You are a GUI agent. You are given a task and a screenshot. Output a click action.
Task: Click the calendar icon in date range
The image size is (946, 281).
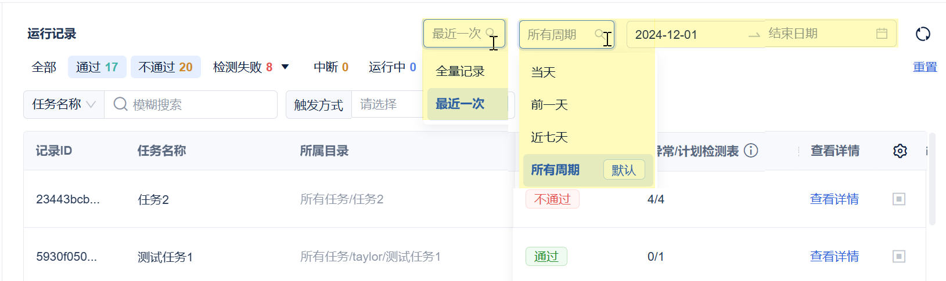coord(882,34)
